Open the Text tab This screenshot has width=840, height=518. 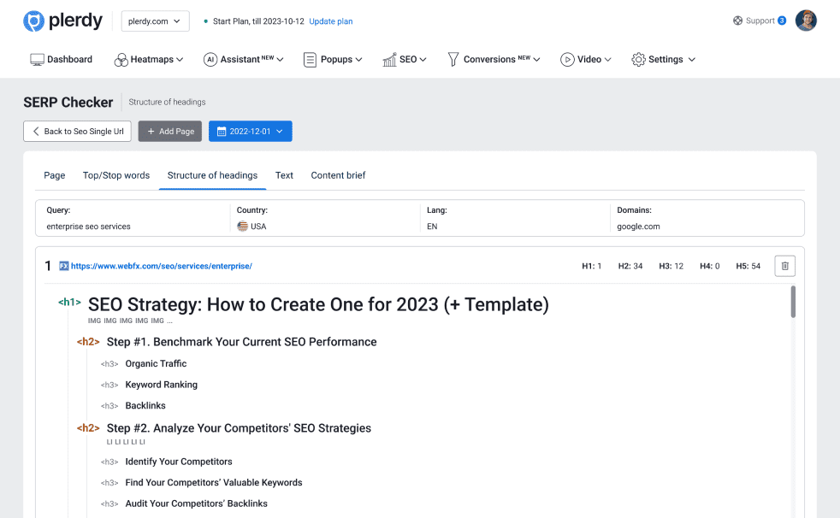coord(284,175)
